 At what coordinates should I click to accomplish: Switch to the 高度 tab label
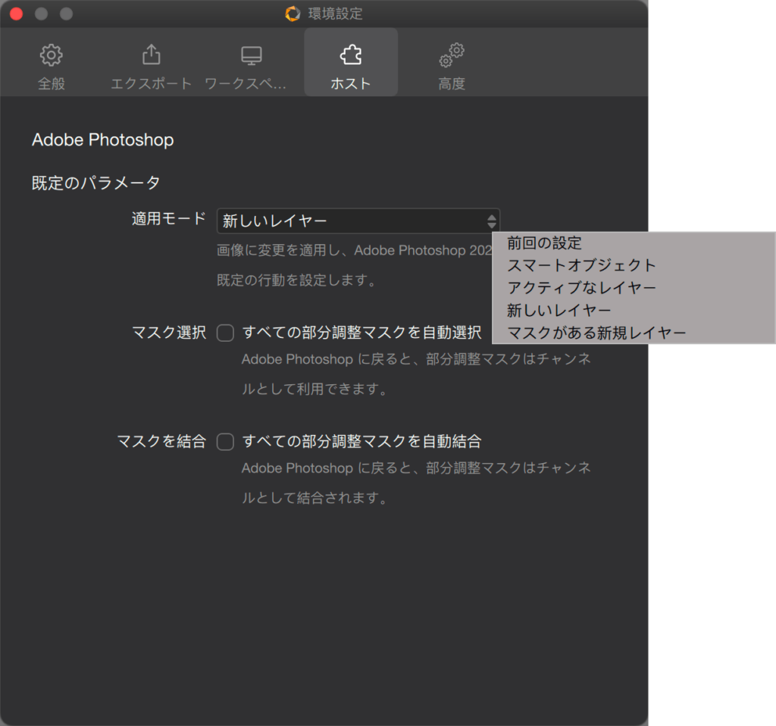[x=452, y=83]
